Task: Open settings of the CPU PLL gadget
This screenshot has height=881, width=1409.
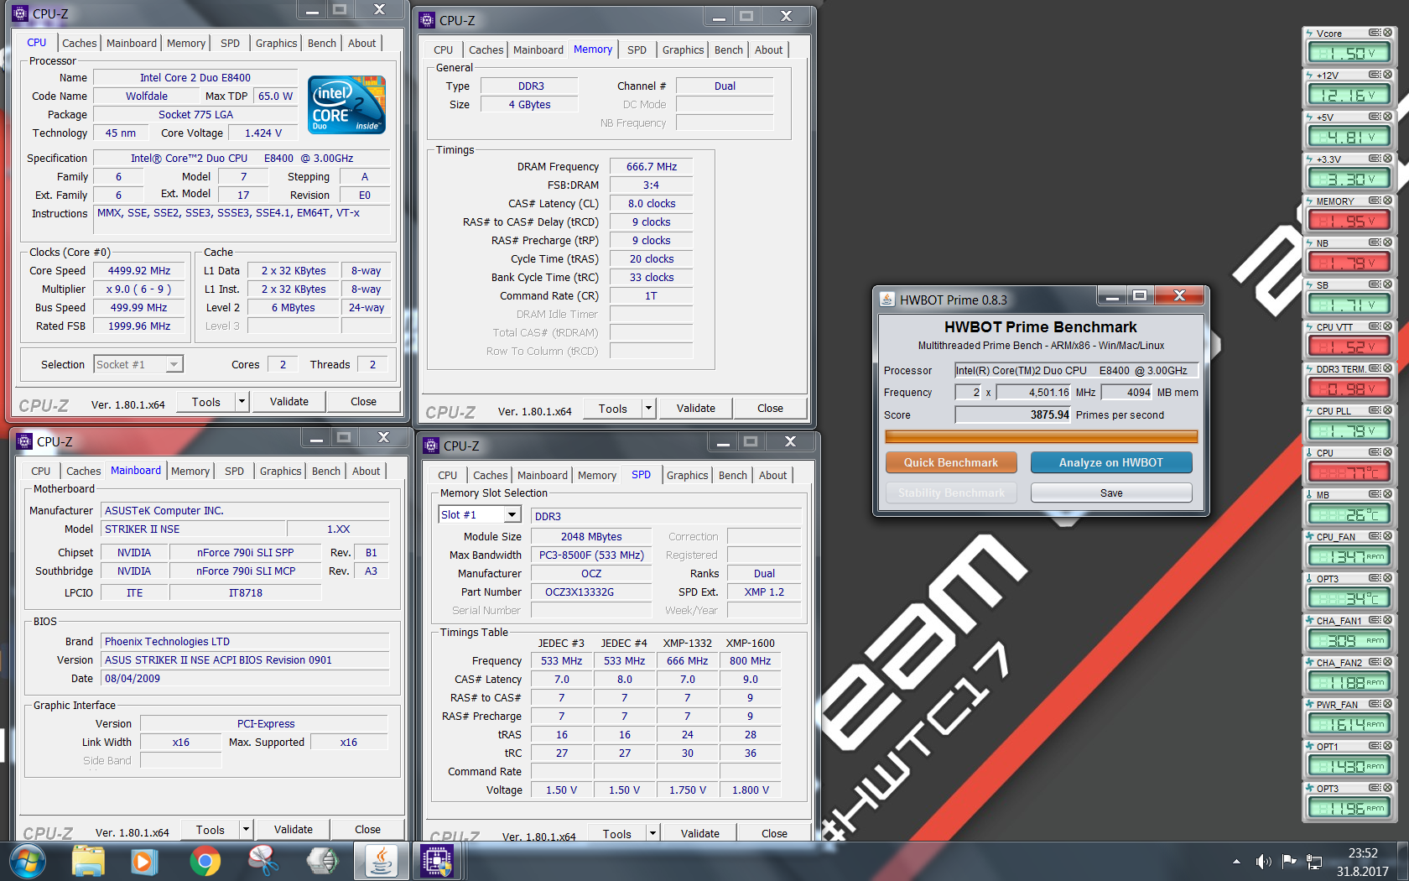Action: click(1374, 410)
